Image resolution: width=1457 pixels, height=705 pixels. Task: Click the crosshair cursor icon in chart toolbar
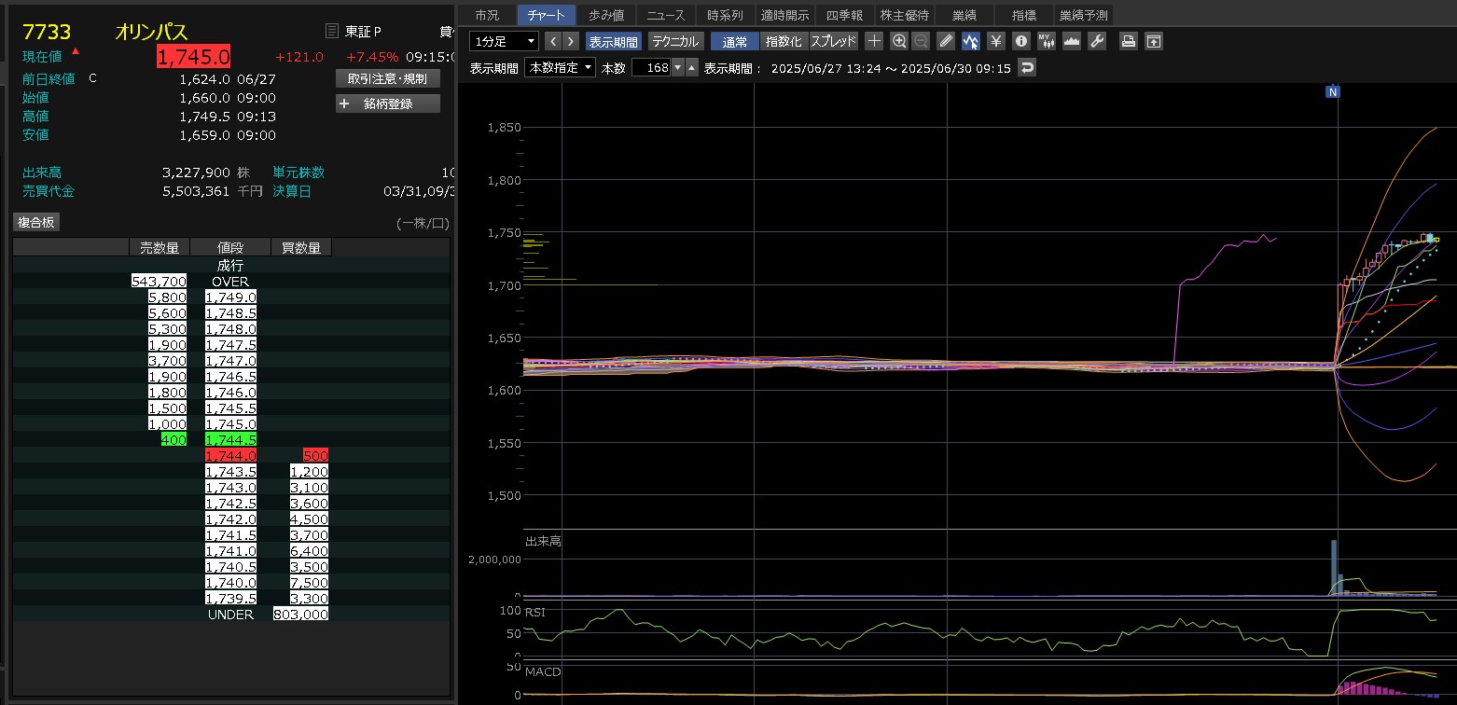[874, 41]
